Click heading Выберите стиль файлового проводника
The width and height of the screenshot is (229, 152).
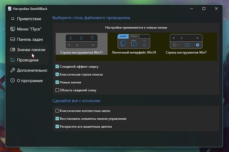click(91, 18)
